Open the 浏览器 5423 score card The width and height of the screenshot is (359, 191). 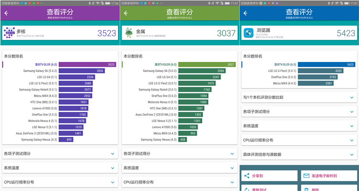299,33
